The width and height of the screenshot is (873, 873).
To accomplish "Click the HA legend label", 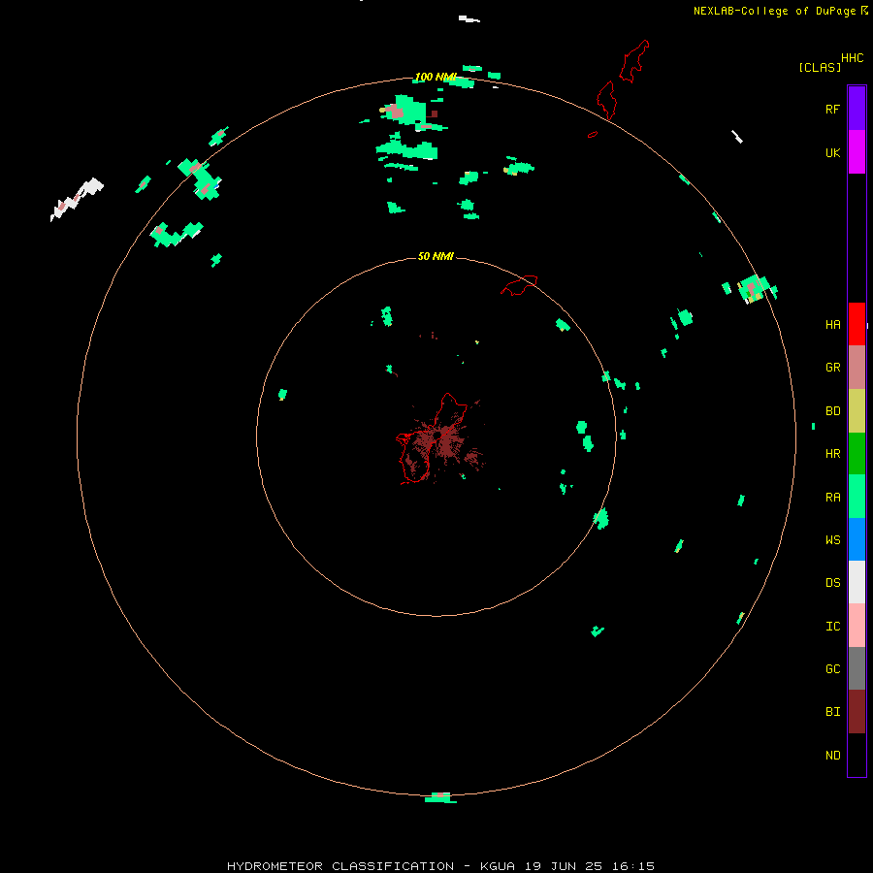I will (x=832, y=324).
